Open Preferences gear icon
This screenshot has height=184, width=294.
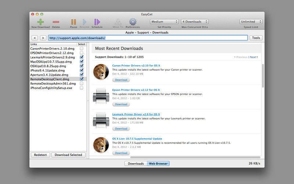(133, 22)
